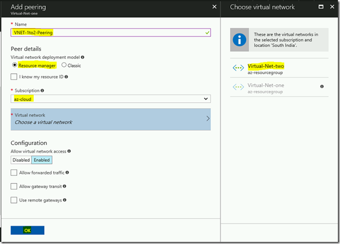Click info icon for Allow forwarded traffic

click(x=67, y=172)
